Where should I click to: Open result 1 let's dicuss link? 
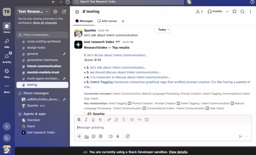117,55
